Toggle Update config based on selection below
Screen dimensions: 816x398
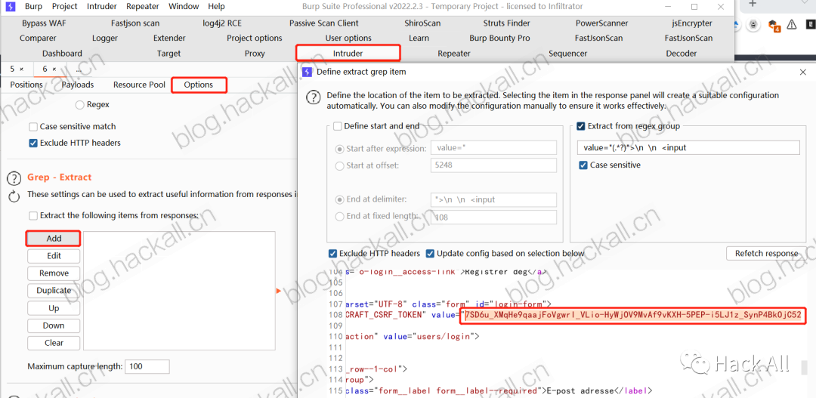[430, 254]
